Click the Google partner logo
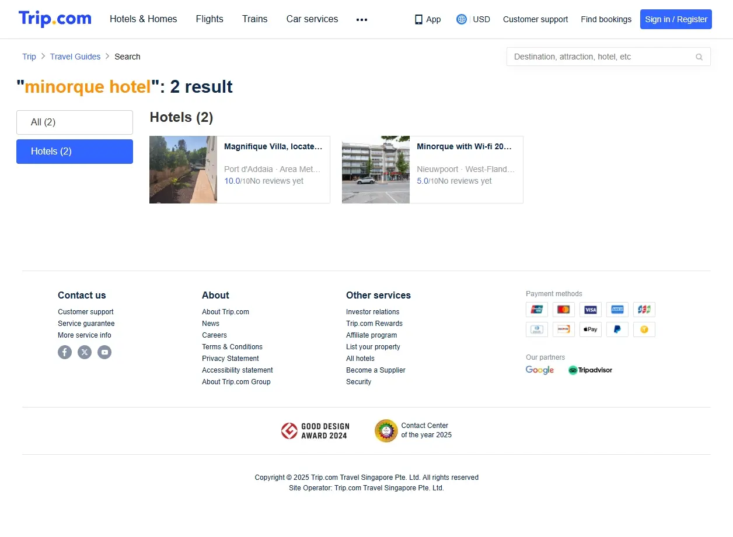This screenshot has width=733, height=537. [x=540, y=370]
